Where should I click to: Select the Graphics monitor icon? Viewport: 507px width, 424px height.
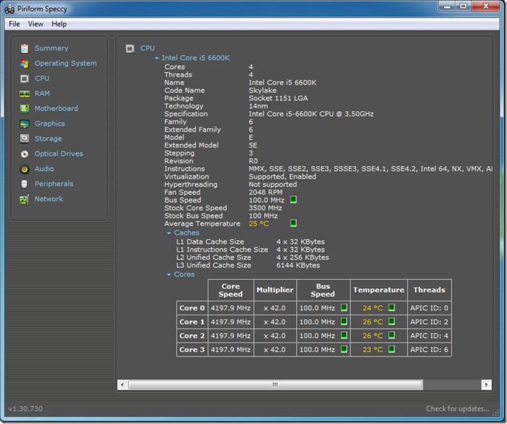25,124
